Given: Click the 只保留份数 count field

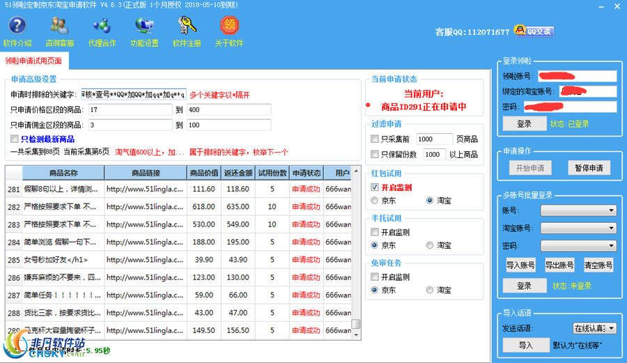Looking at the screenshot, I should (x=434, y=154).
